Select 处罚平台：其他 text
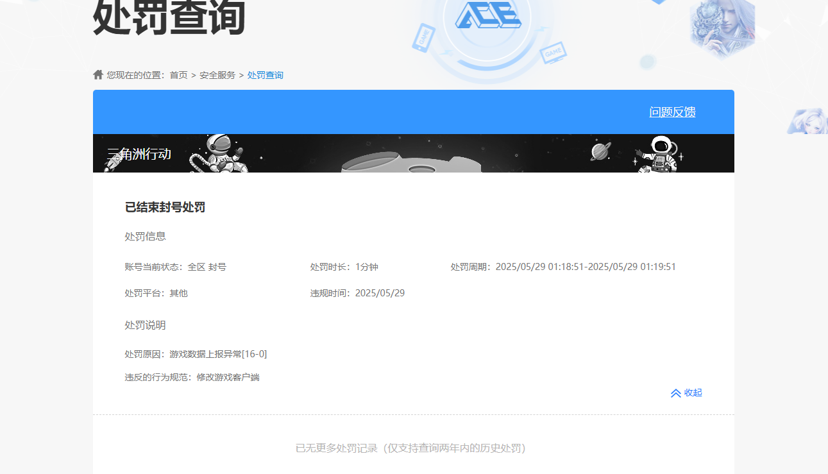 [x=156, y=293]
